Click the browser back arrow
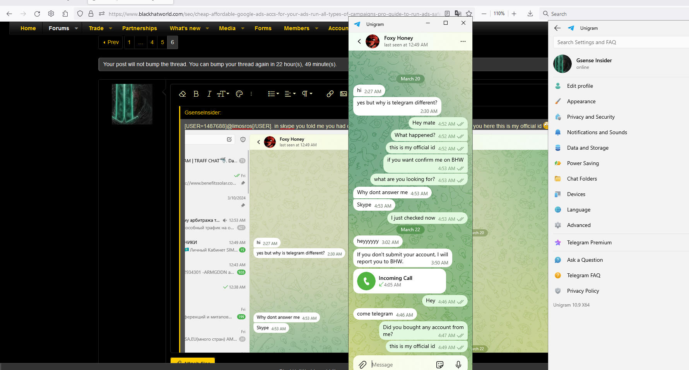The height and width of the screenshot is (370, 689). coord(9,14)
